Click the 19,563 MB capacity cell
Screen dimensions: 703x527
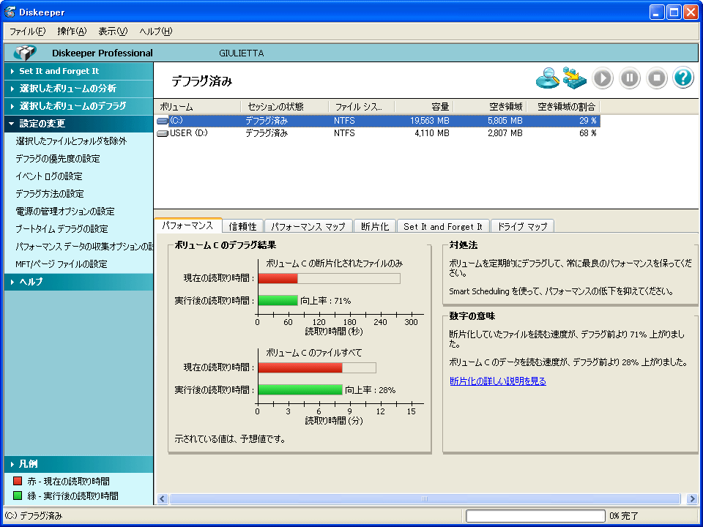tap(430, 121)
